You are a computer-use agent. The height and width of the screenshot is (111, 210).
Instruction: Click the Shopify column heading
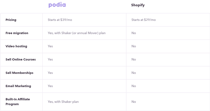pos(138,5)
